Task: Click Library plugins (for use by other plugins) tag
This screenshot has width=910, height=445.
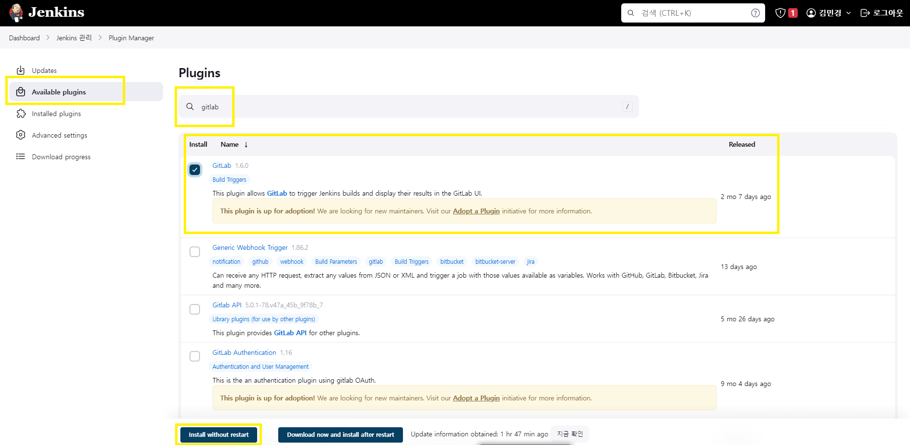Action: coord(264,319)
